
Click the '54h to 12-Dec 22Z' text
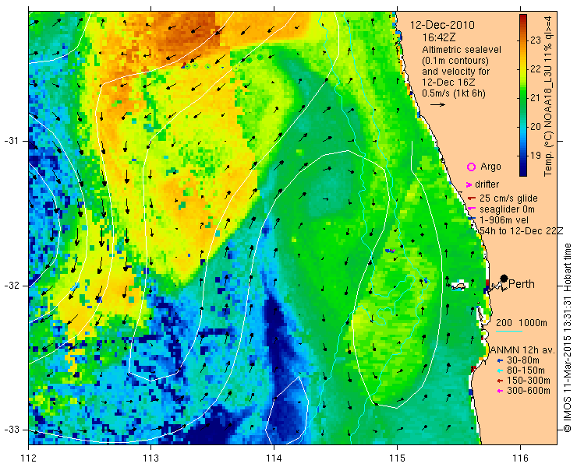(522, 230)
